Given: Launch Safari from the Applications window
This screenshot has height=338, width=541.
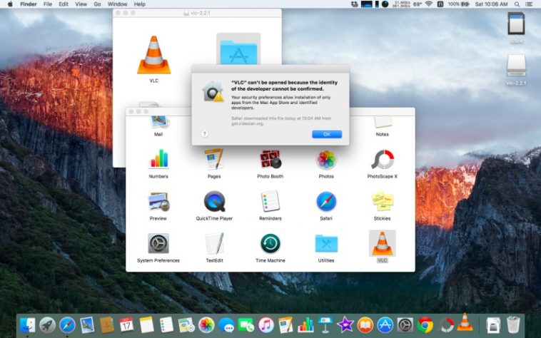Looking at the screenshot, I should pos(326,202).
